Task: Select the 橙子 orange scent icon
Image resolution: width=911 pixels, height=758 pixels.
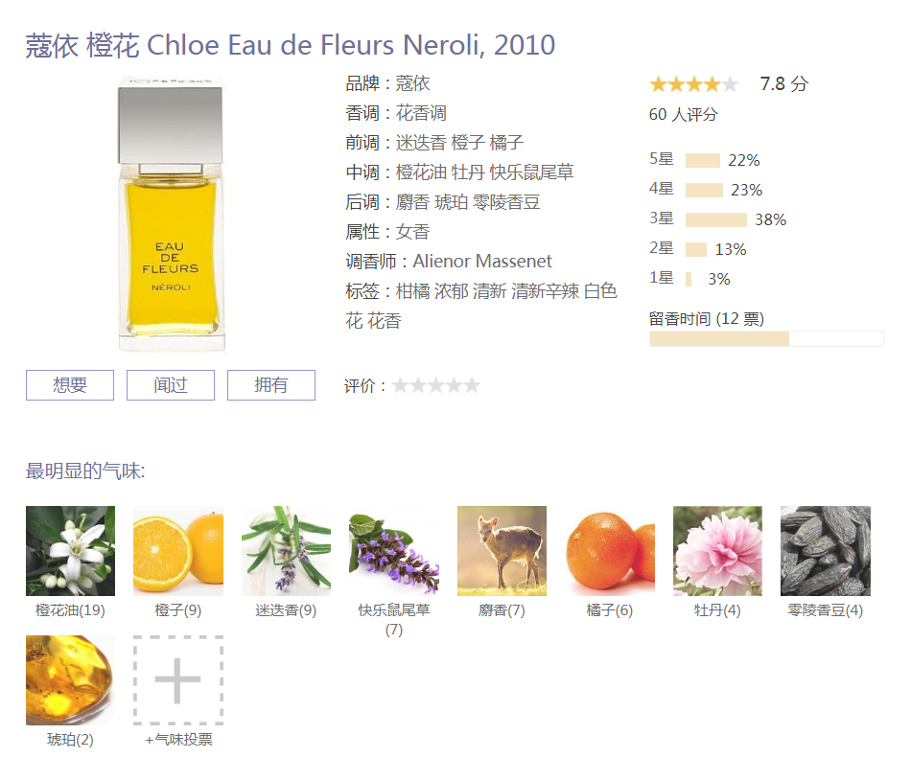Action: [x=178, y=551]
